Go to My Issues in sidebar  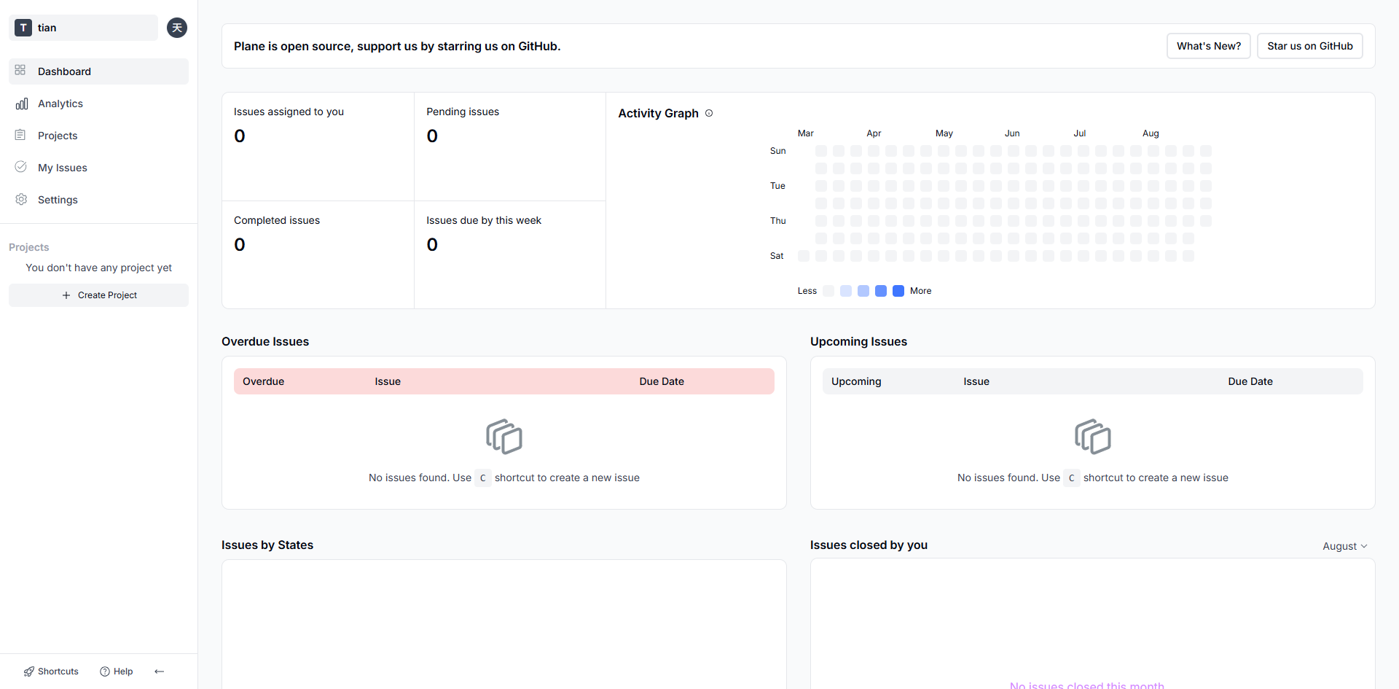point(98,168)
